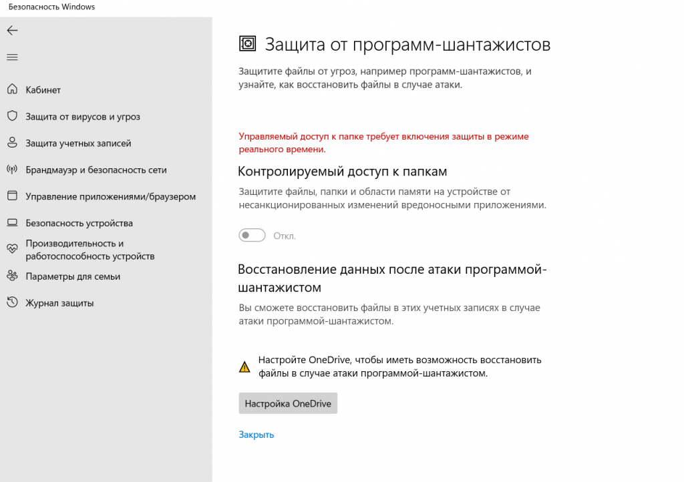Open Параметры для семьи
The width and height of the screenshot is (684, 482).
pyautogui.click(x=73, y=276)
